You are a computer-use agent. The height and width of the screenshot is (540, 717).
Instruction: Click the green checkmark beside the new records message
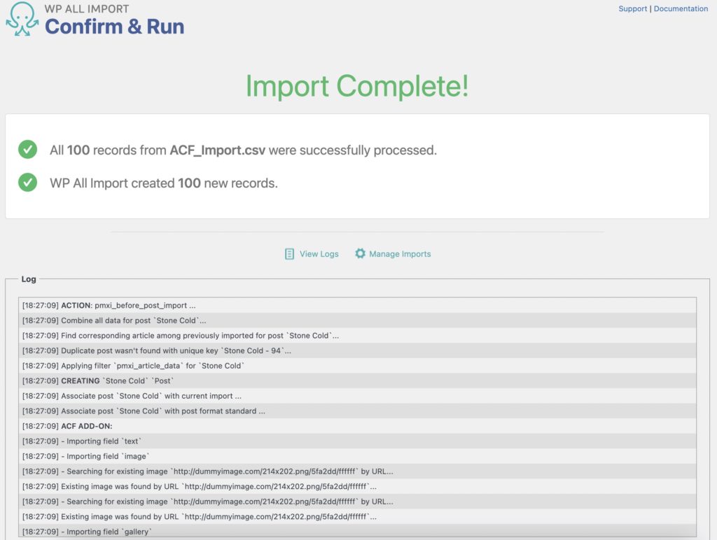pos(29,182)
